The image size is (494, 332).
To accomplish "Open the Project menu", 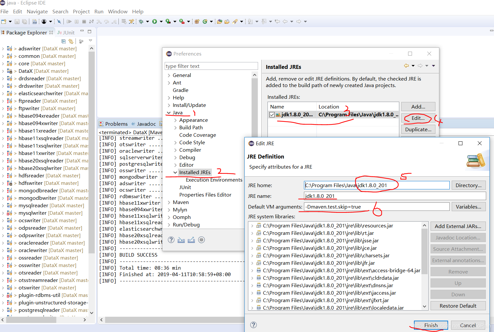I will 81,11.
